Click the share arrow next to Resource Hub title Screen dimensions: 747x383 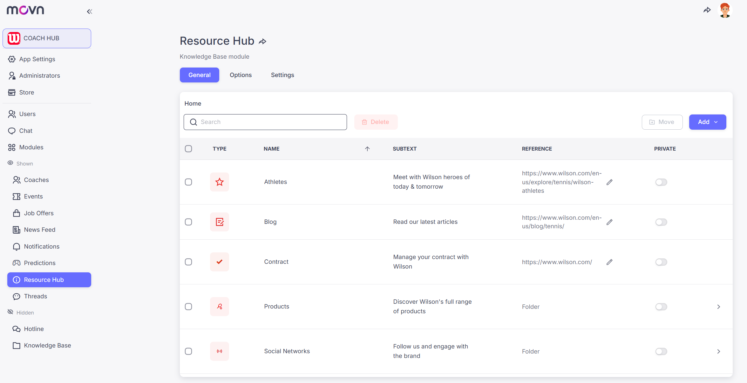(x=262, y=42)
